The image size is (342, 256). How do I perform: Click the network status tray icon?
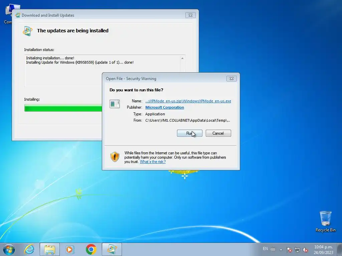(297, 250)
